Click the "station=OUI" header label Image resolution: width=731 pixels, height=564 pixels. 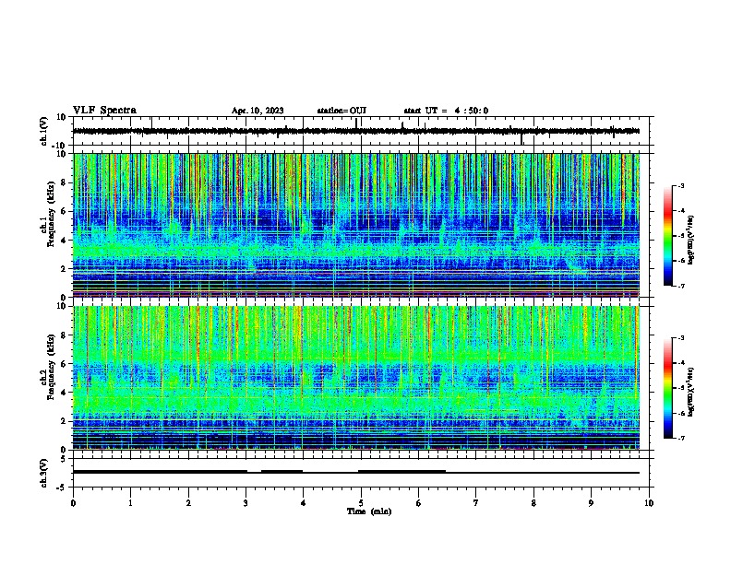[x=342, y=111]
